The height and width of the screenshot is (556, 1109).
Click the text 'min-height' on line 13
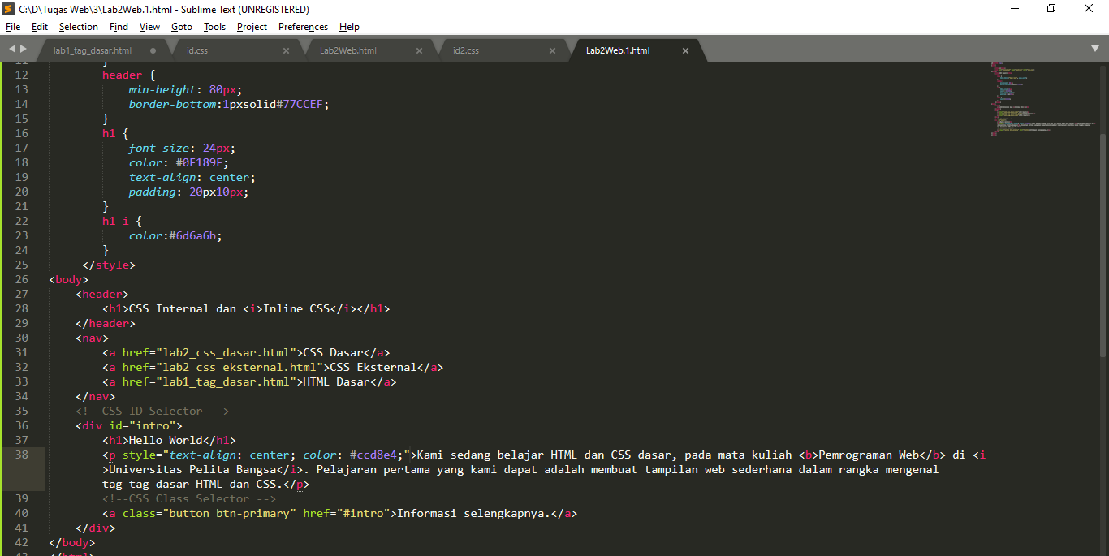coord(162,89)
